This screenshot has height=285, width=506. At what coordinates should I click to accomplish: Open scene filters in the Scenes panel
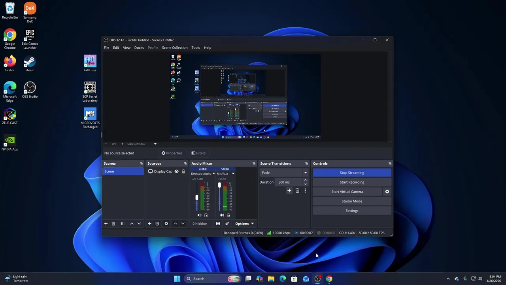click(123, 224)
